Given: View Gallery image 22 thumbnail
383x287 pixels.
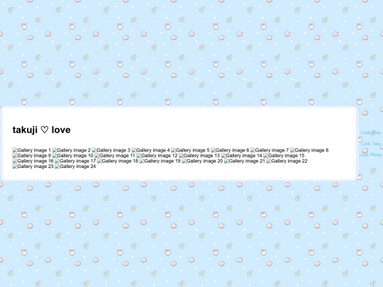Looking at the screenshot, I should pyautogui.click(x=287, y=161).
